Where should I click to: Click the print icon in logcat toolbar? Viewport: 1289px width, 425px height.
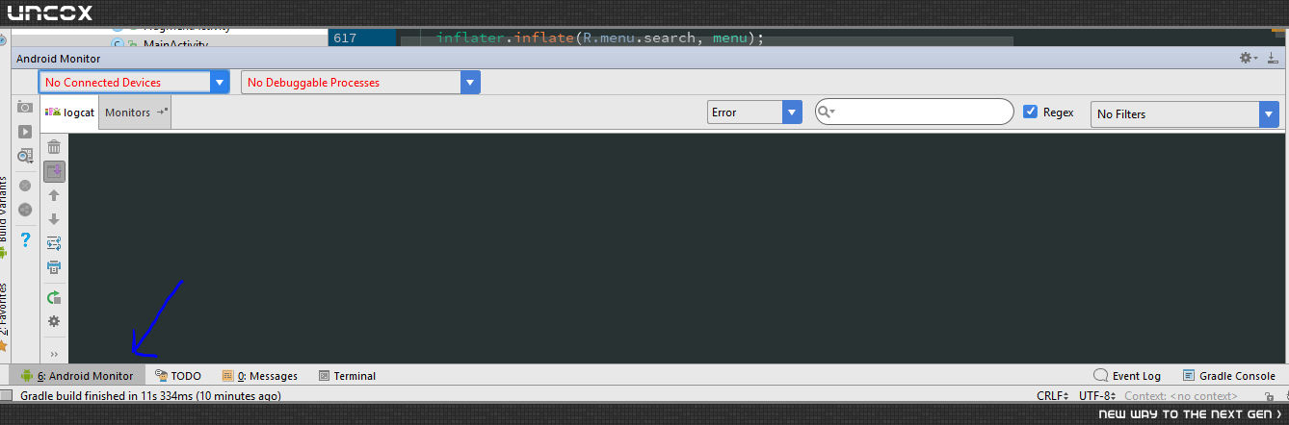click(54, 267)
